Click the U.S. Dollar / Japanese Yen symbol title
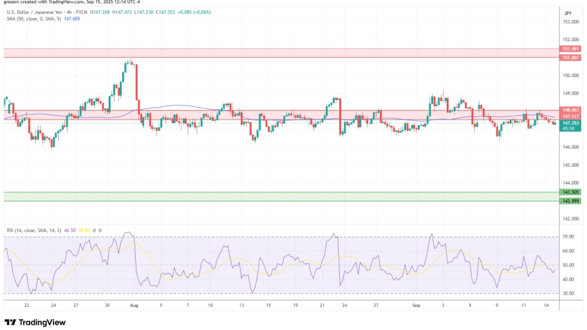Screen dimensions: 587x330 click(35, 12)
